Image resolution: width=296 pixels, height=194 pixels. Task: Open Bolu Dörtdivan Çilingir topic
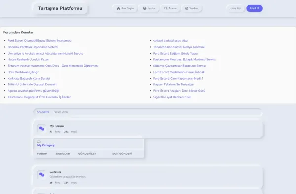point(23,72)
